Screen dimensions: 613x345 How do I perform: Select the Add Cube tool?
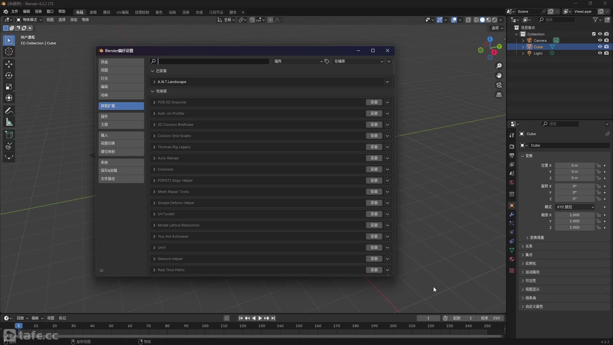pos(9,135)
